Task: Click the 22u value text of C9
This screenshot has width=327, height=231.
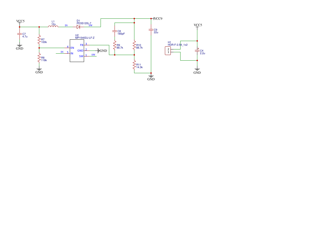Action: [156, 32]
